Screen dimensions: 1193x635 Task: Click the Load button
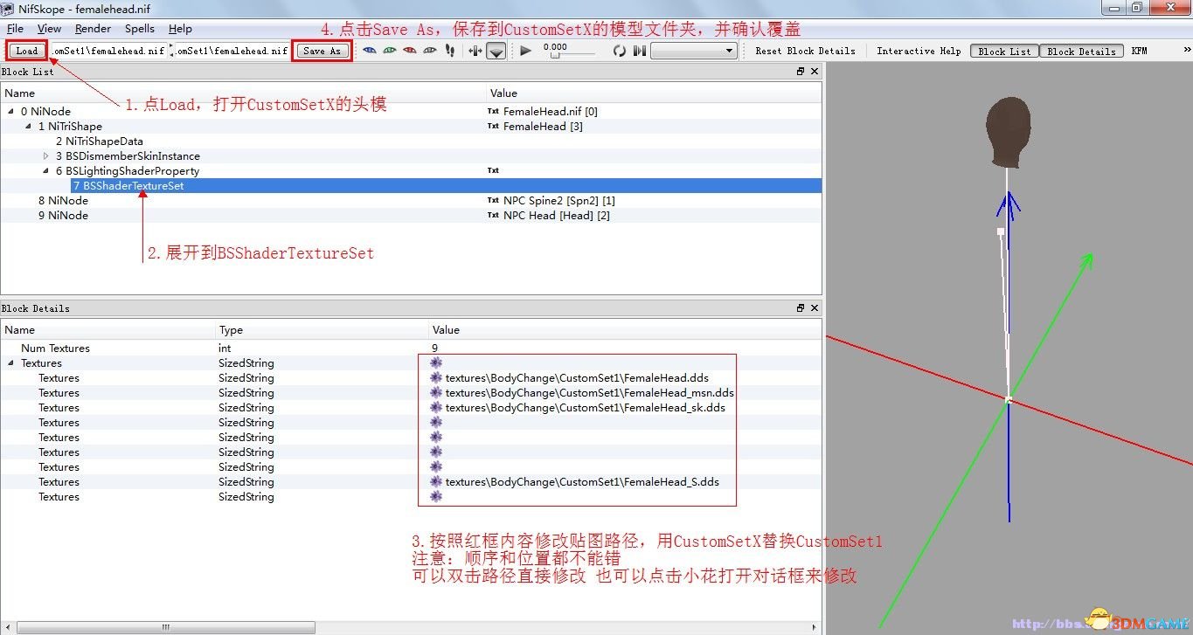26,51
